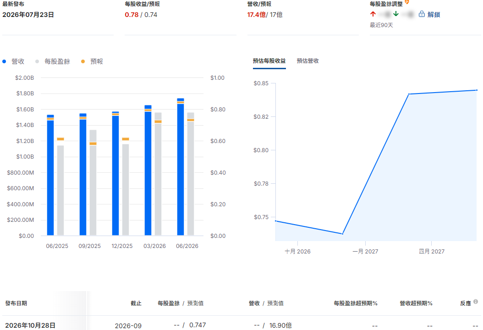Click the gray EPS bar for 09/2025

click(93, 183)
